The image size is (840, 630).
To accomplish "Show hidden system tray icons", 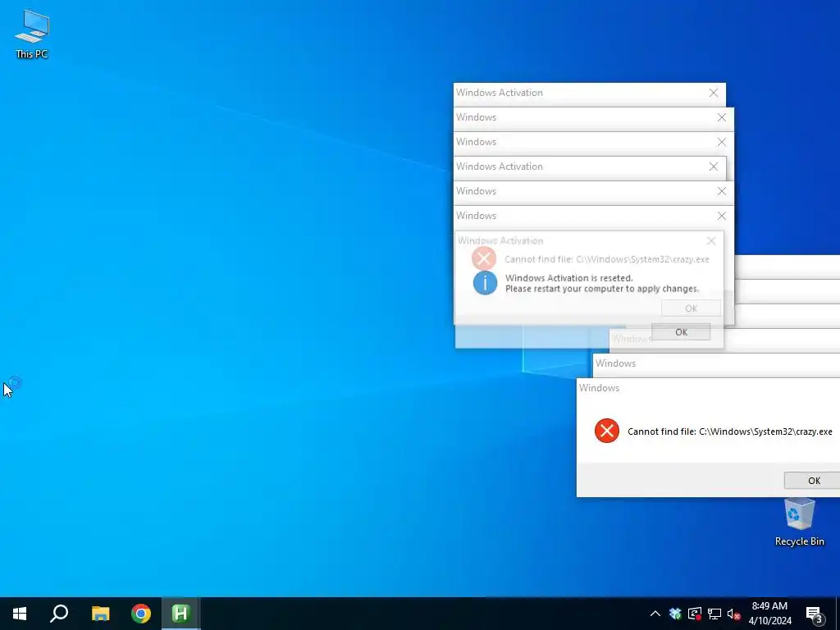I will click(655, 614).
